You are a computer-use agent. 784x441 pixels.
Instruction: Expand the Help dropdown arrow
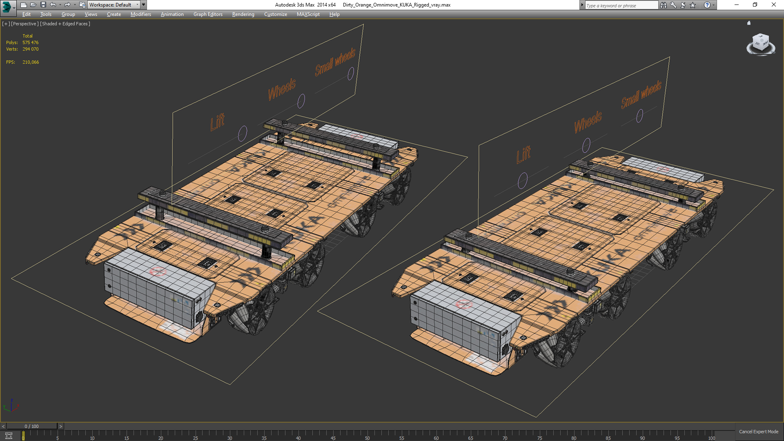pos(714,5)
